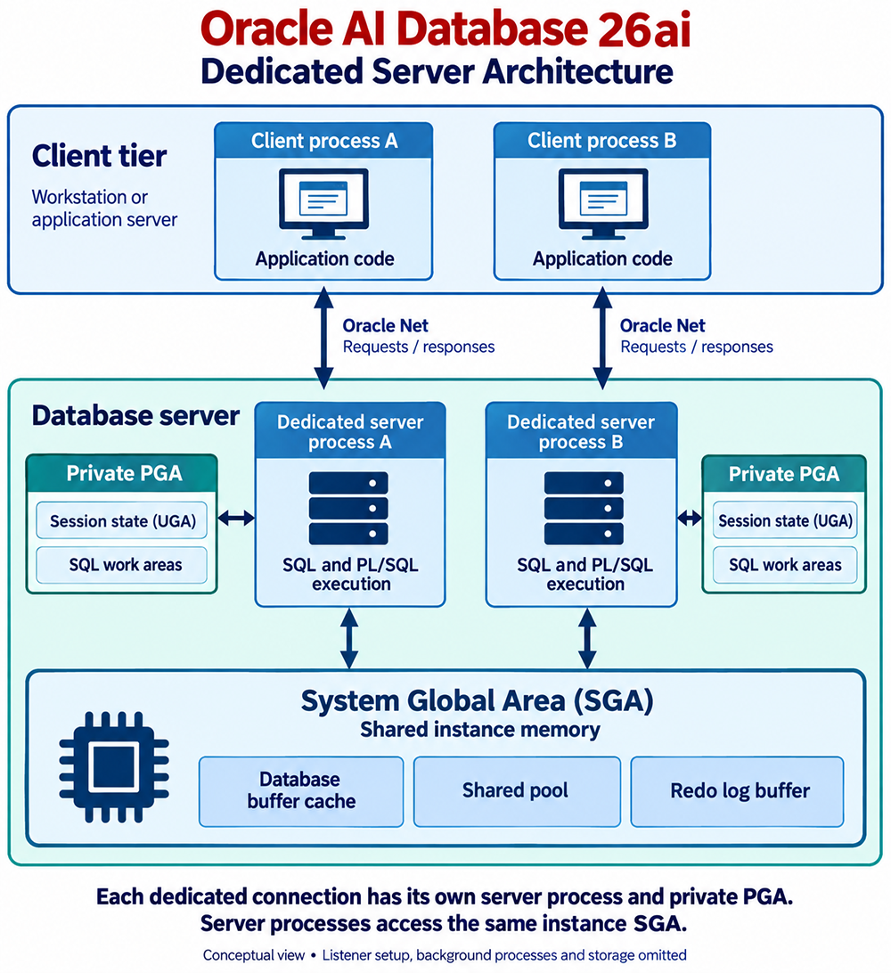Click Requests / responses text below Client A

(x=419, y=347)
